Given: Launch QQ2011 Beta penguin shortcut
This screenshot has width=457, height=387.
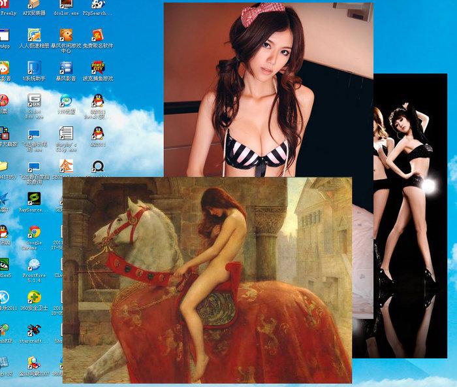Looking at the screenshot, I should coord(98,101).
